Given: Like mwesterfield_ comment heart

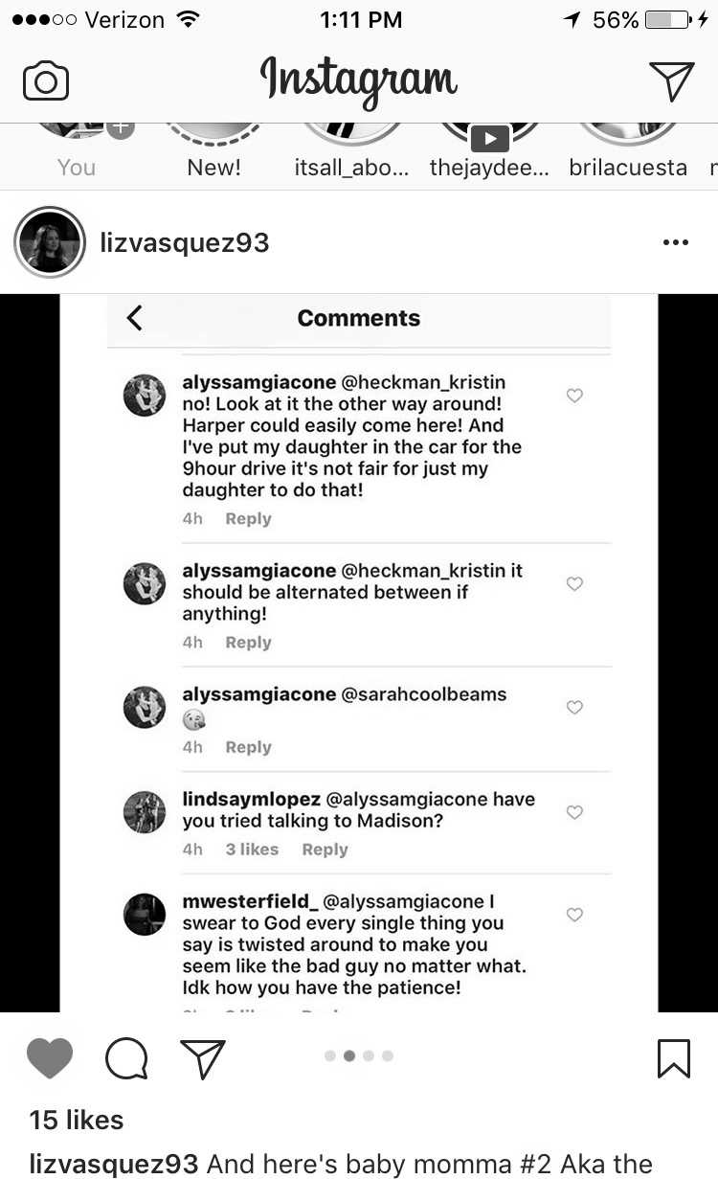Looking at the screenshot, I should [574, 915].
